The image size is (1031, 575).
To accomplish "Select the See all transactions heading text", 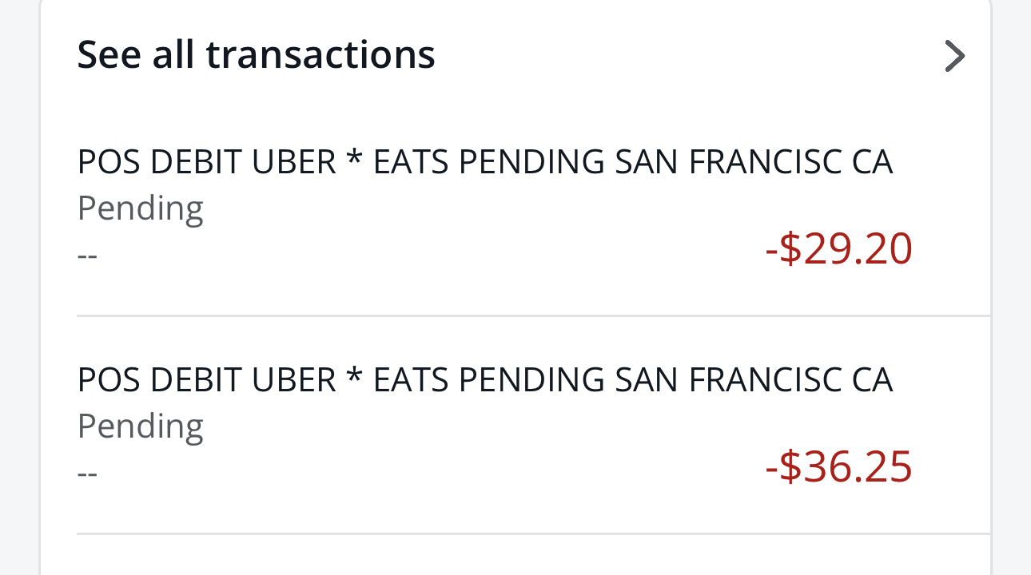I will tap(256, 54).
